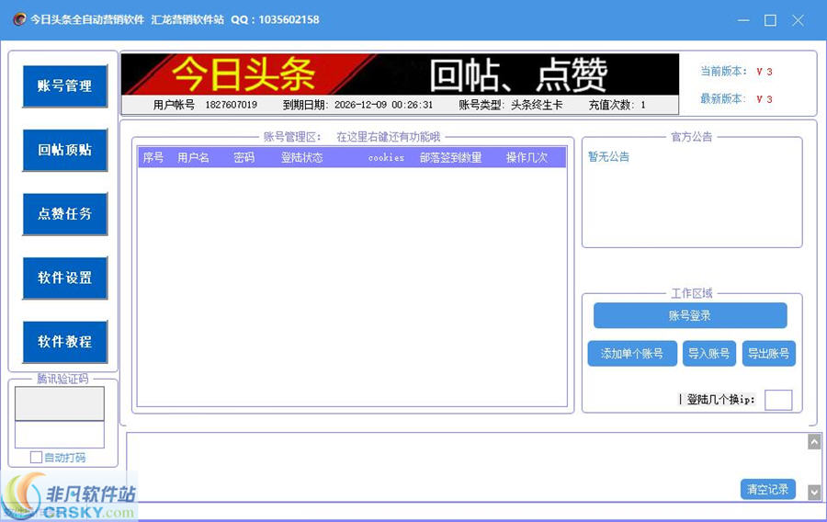Viewport: 827px width, 522px height.
Task: Click the 当前版本 V 3 label
Action: coord(736,71)
